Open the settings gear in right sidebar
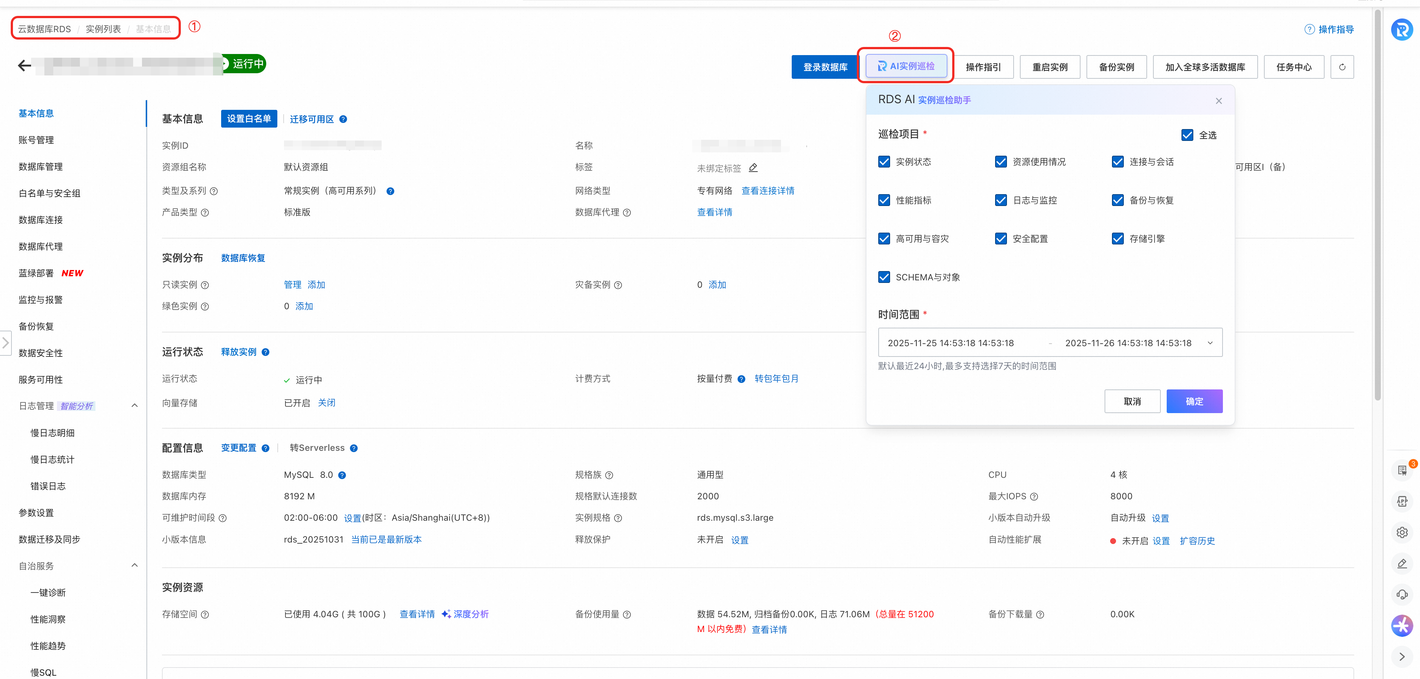 coord(1402,533)
